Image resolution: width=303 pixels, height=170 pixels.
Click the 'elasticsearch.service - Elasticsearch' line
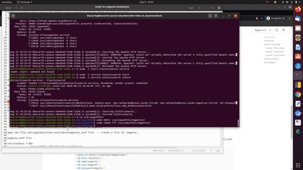pyautogui.click(x=39, y=80)
